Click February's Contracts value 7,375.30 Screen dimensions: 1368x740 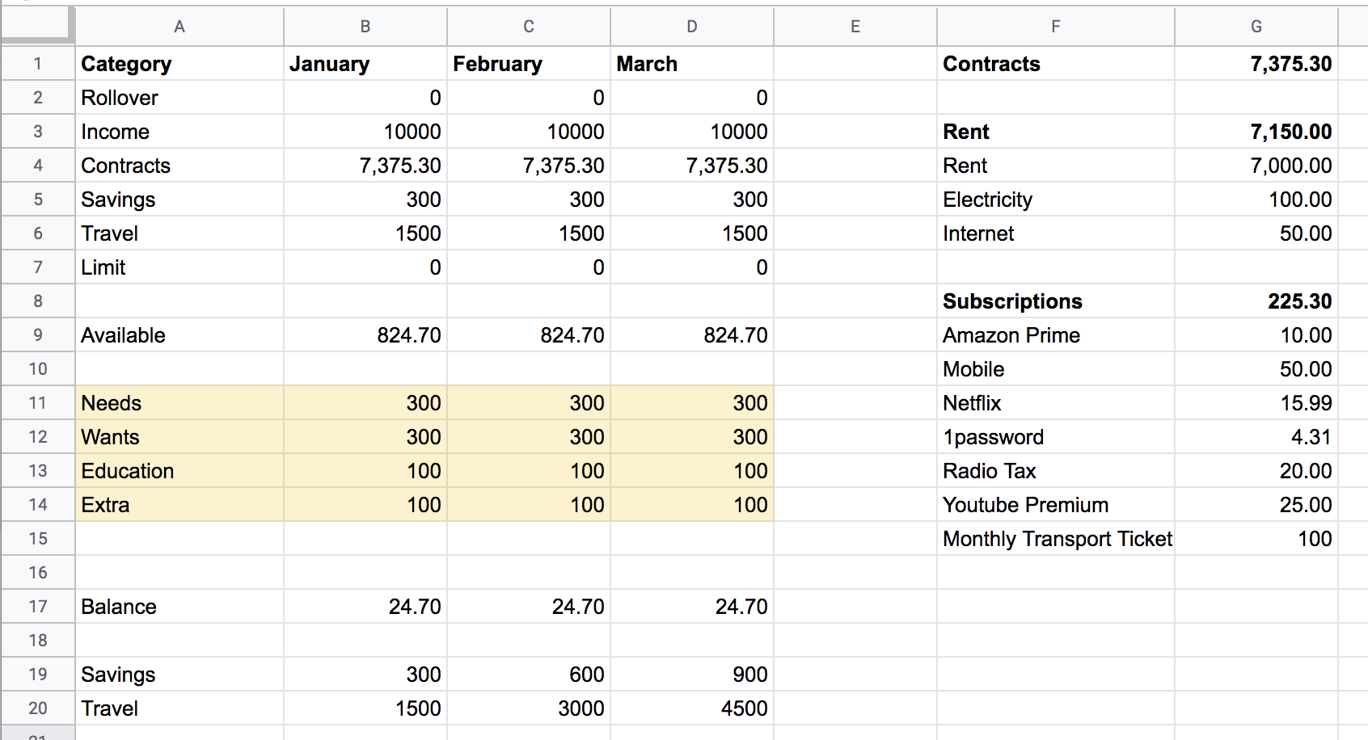click(x=529, y=166)
